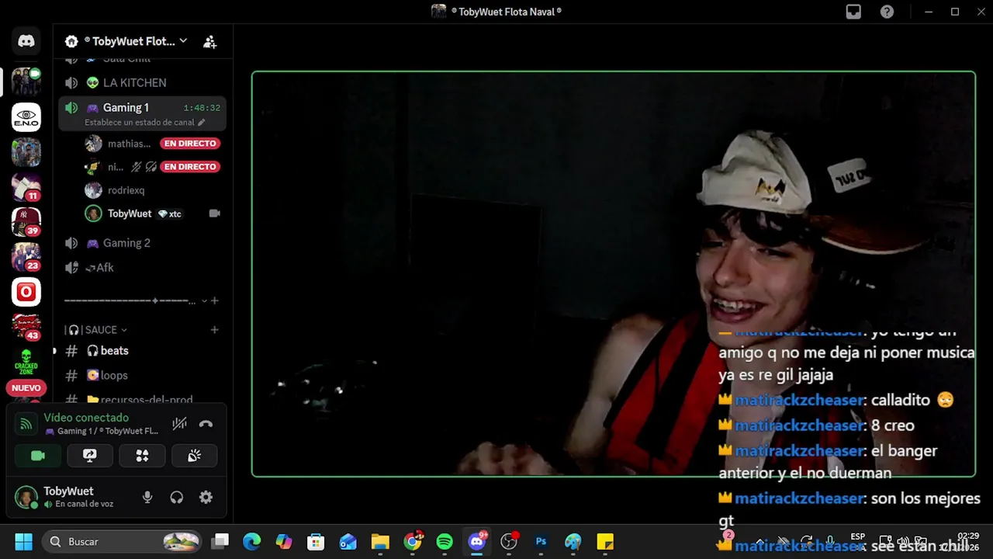The image size is (993, 559).
Task: Open the activities launcher button
Action: [142, 456]
